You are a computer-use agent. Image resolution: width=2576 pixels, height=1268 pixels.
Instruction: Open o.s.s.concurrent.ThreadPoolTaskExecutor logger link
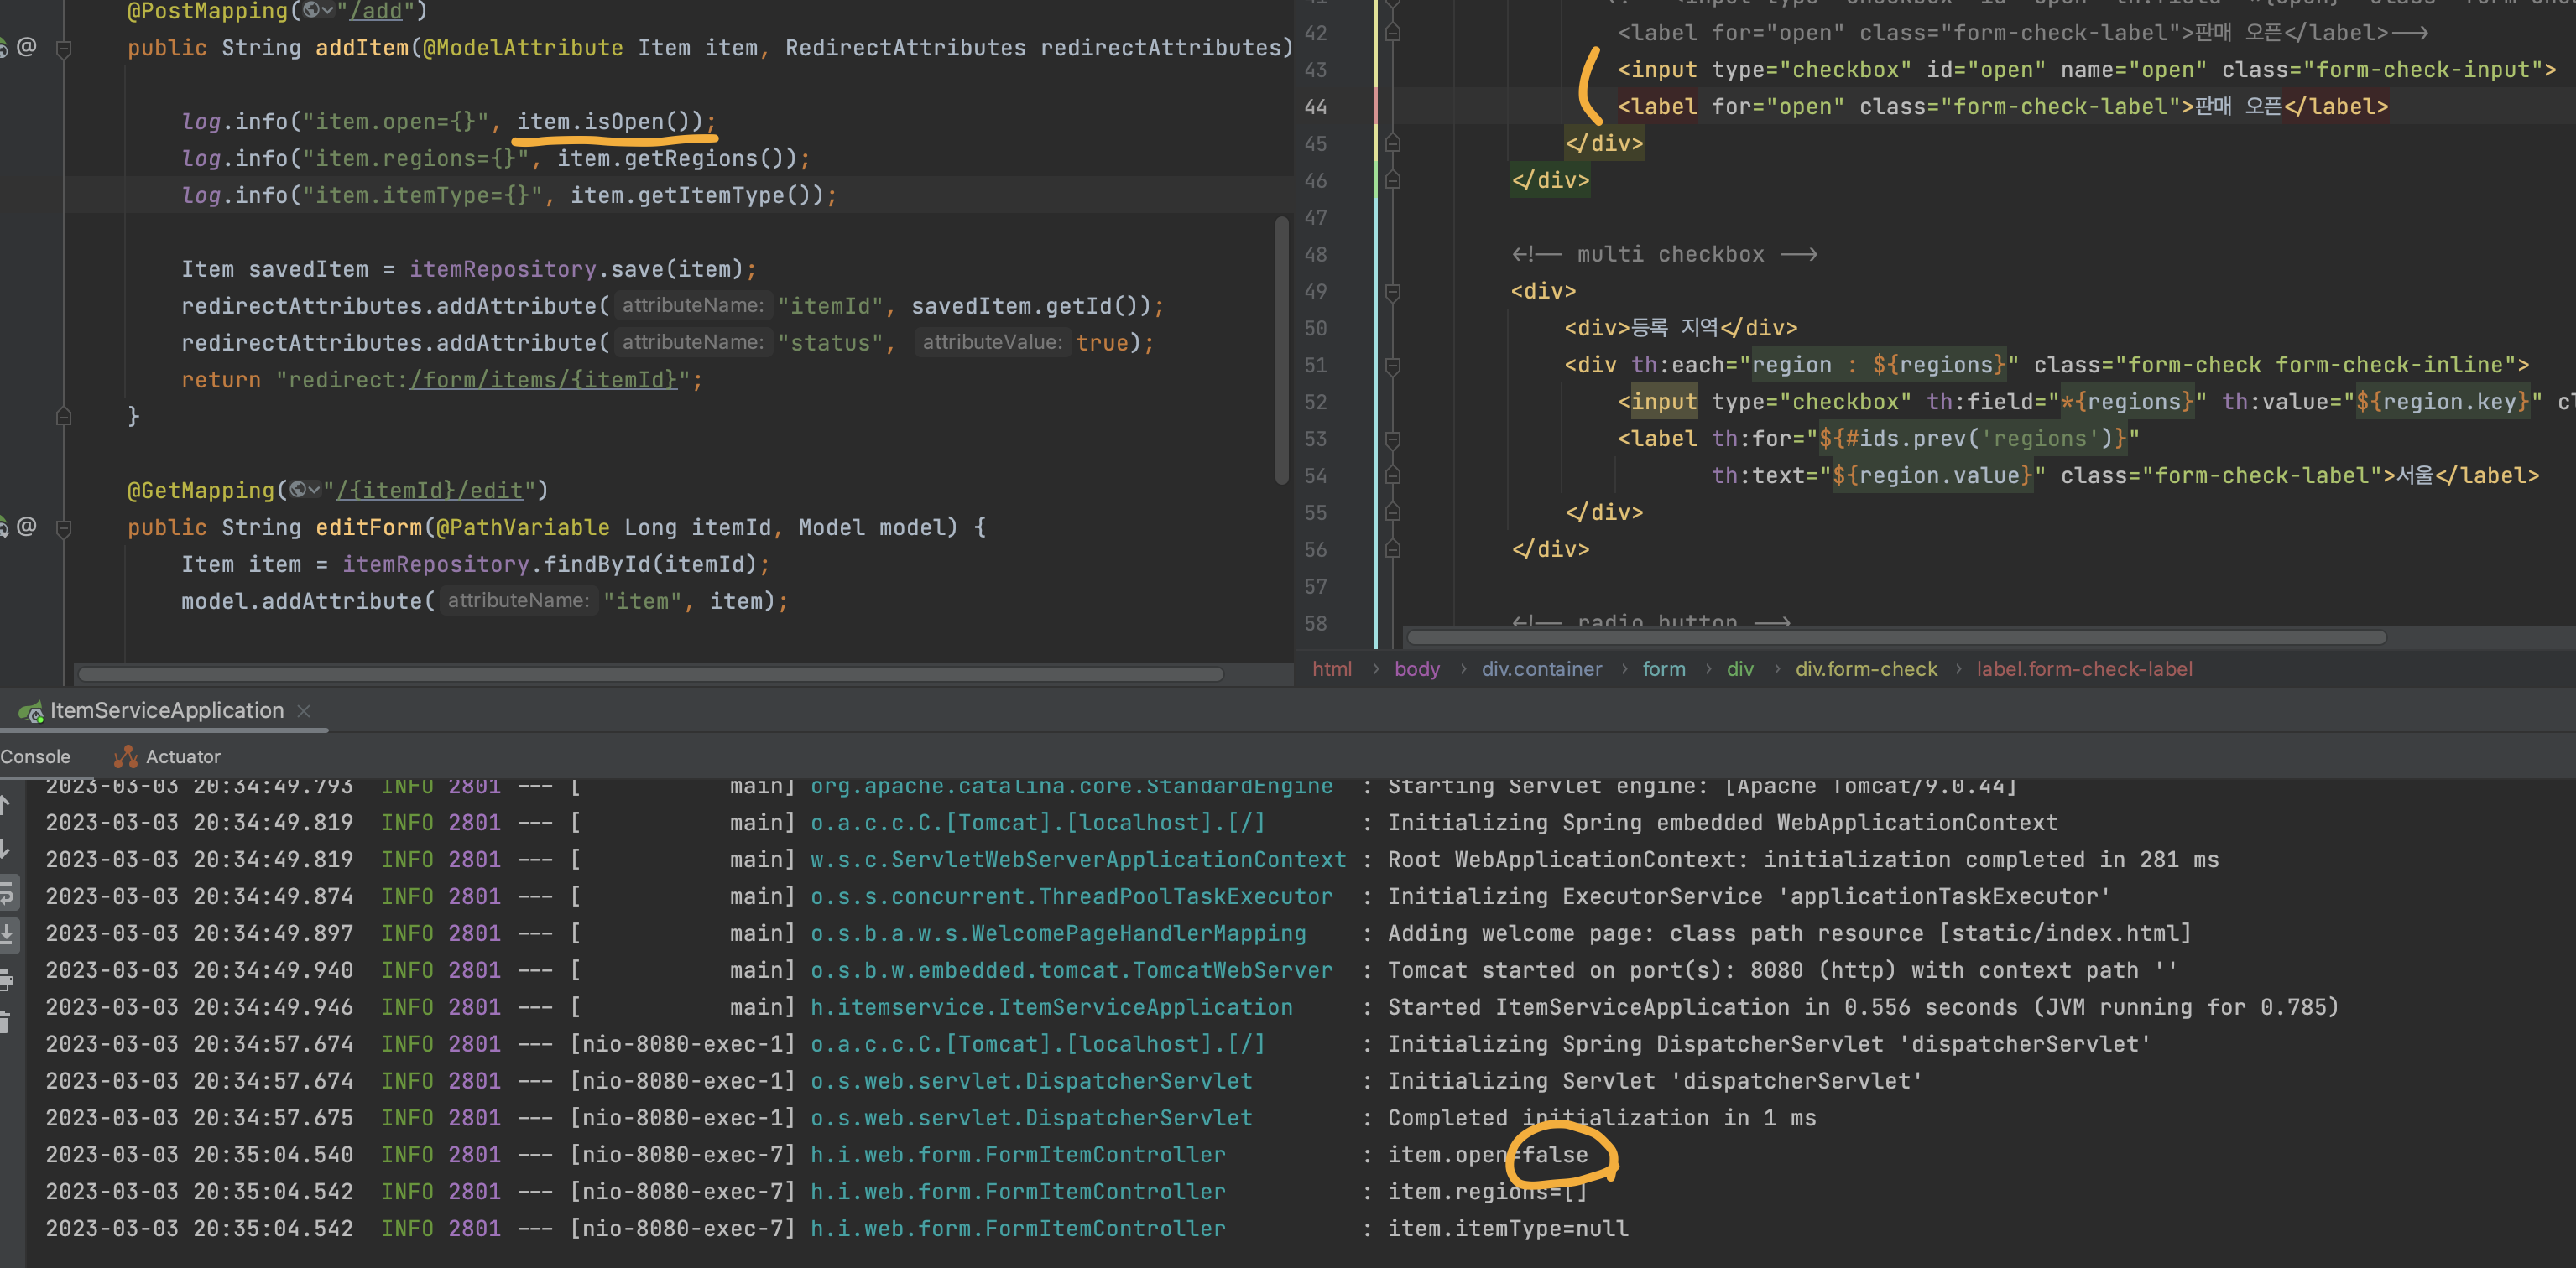1071,896
